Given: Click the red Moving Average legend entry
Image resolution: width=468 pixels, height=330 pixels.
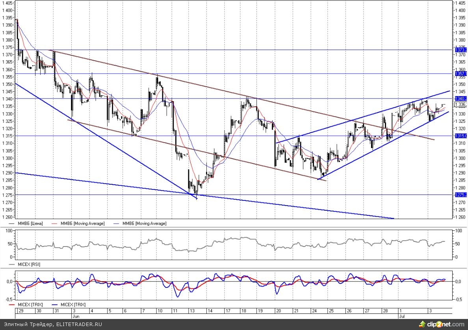Looking at the screenshot, I should tap(82, 223).
